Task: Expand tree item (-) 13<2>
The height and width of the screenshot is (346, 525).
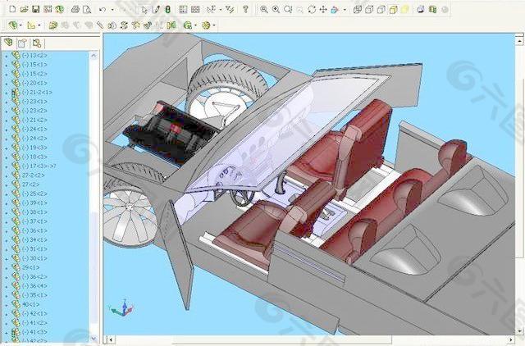Action: pyautogui.click(x=7, y=56)
